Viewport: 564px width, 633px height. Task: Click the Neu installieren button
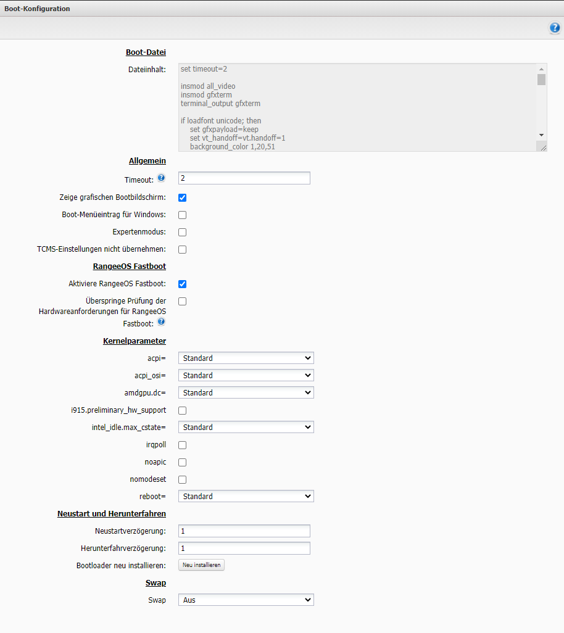pyautogui.click(x=201, y=565)
